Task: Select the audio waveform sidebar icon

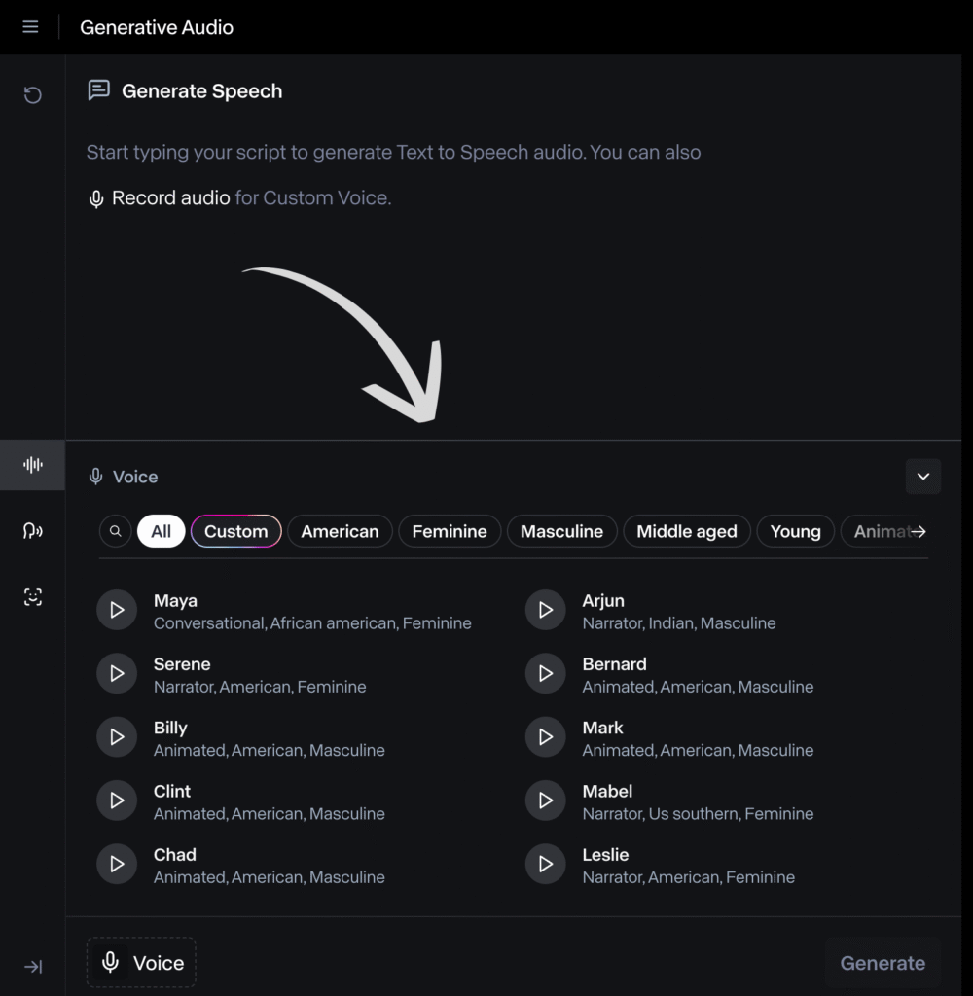Action: click(33, 465)
